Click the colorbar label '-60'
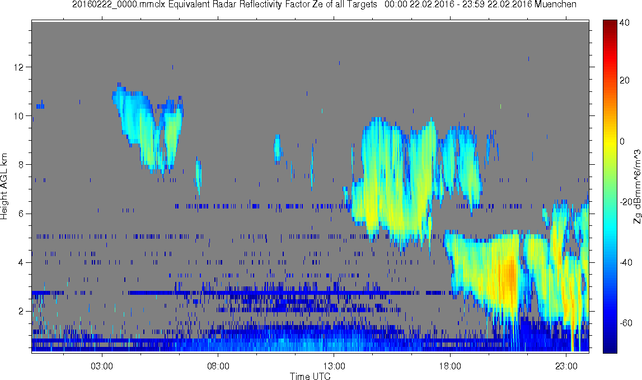The width and height of the screenshot is (642, 380). click(x=626, y=323)
